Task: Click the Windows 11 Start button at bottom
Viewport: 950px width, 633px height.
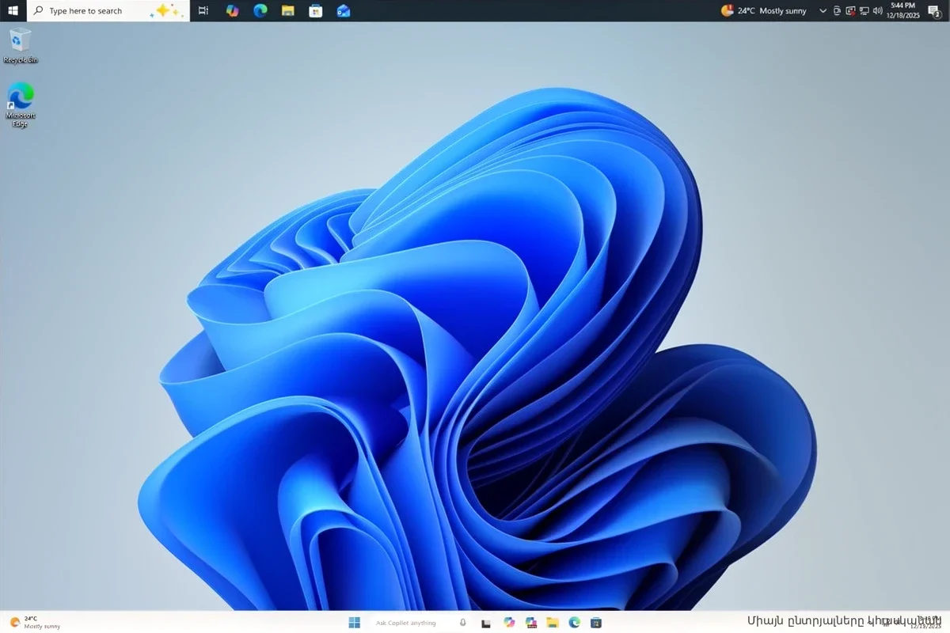Action: [354, 623]
